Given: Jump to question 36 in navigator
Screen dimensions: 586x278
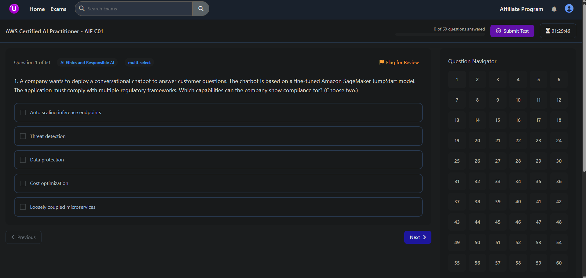Looking at the screenshot, I should (559, 181).
